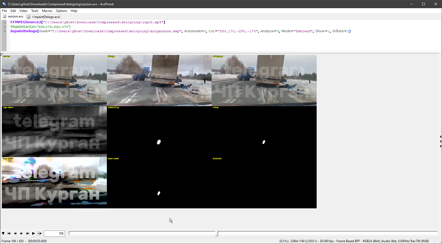Viewport: 442px width, 244px height.
Task: Click the input.mp4 path string
Action: coord(103,22)
